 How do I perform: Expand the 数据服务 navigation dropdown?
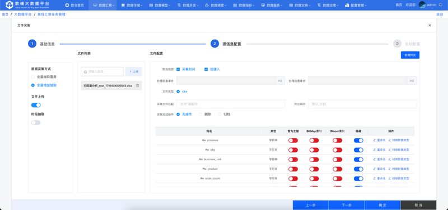(272, 5)
